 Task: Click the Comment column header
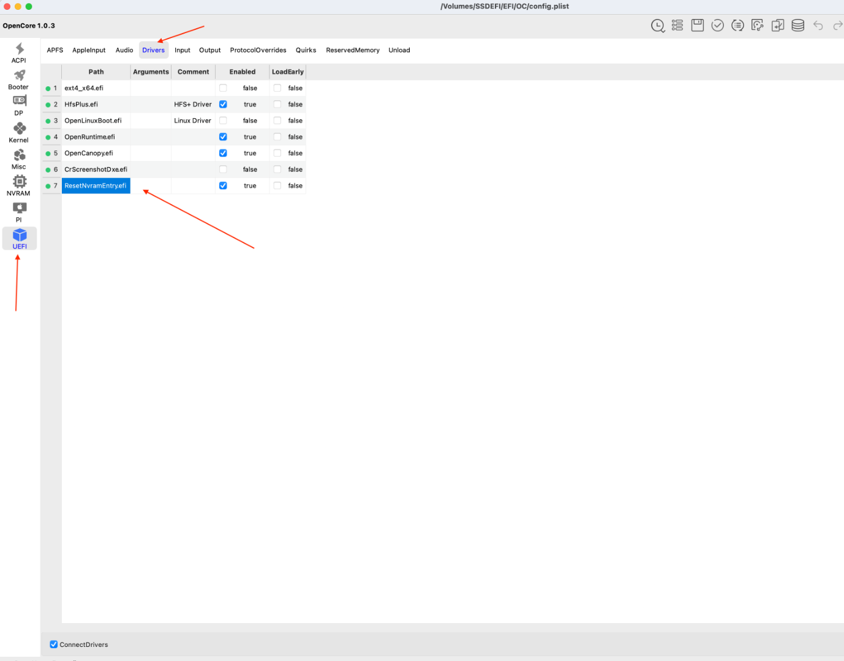[x=194, y=72]
